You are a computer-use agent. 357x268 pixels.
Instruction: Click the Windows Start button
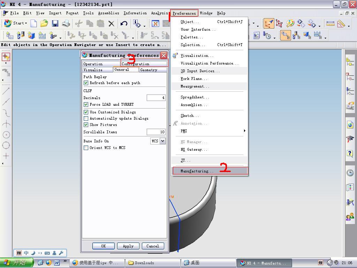pos(16,263)
